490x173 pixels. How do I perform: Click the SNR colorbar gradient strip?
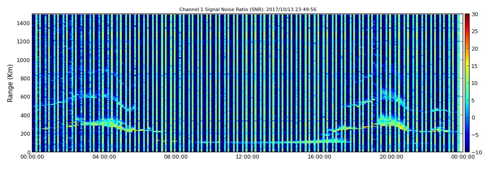click(467, 83)
